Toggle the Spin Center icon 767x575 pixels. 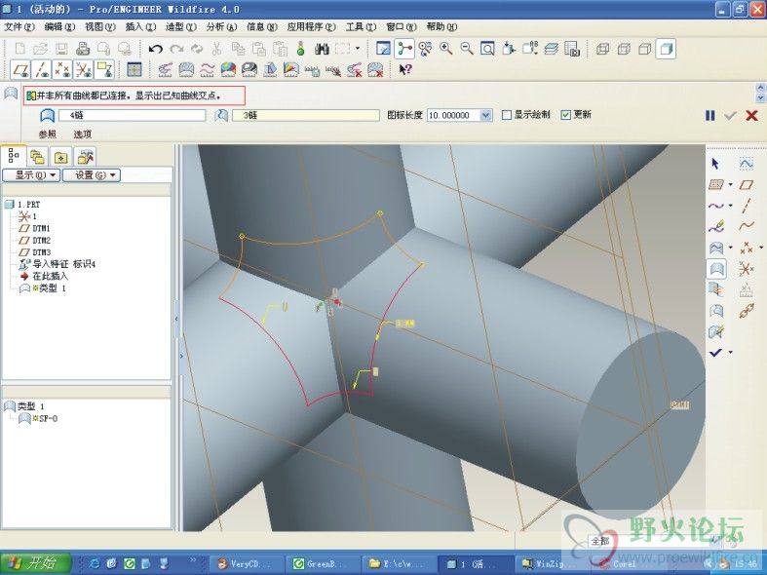pyautogui.click(x=404, y=49)
